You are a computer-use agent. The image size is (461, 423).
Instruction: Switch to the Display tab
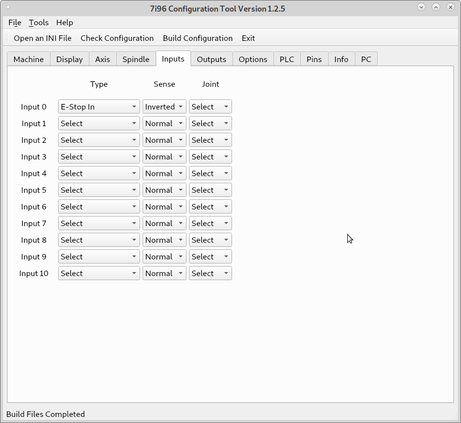(x=69, y=59)
